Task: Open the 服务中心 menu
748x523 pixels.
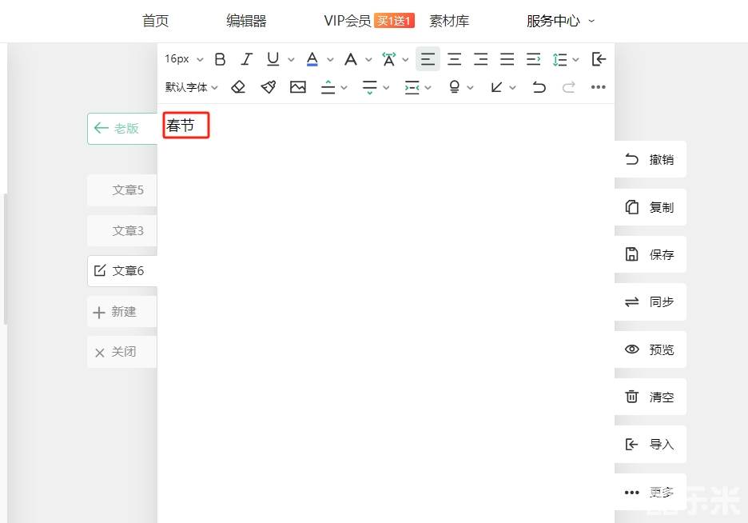Action: pyautogui.click(x=560, y=21)
